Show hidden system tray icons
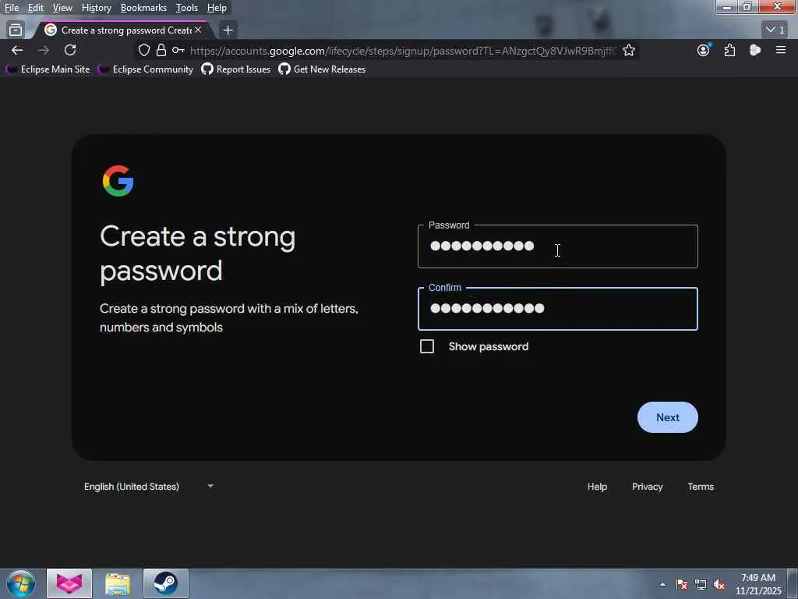 662,584
